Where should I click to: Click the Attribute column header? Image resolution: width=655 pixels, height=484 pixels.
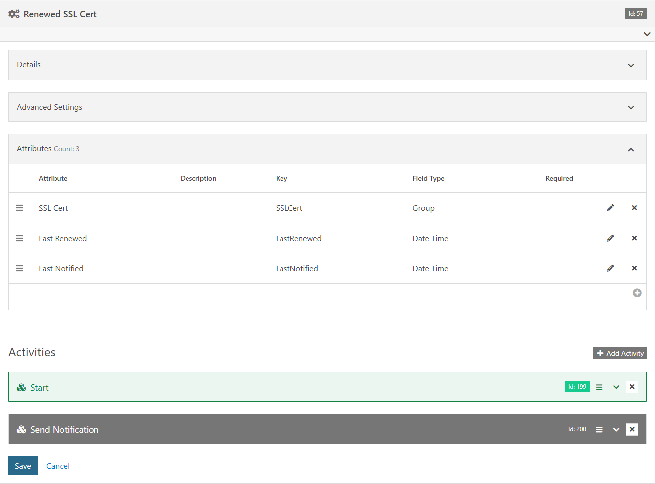(53, 178)
